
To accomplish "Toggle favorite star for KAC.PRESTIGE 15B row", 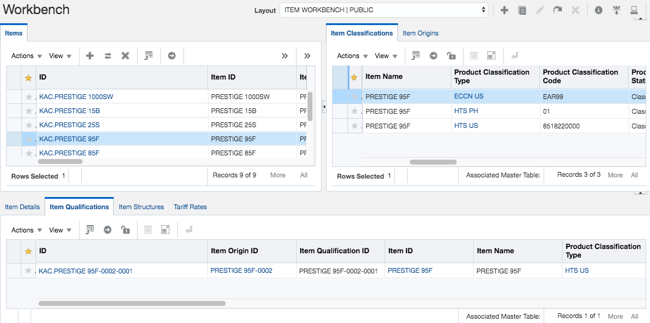I will (28, 111).
